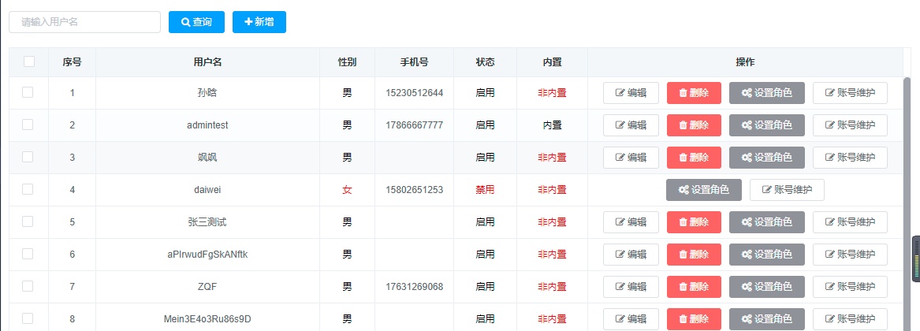Click the 新增 add user button

(x=259, y=22)
